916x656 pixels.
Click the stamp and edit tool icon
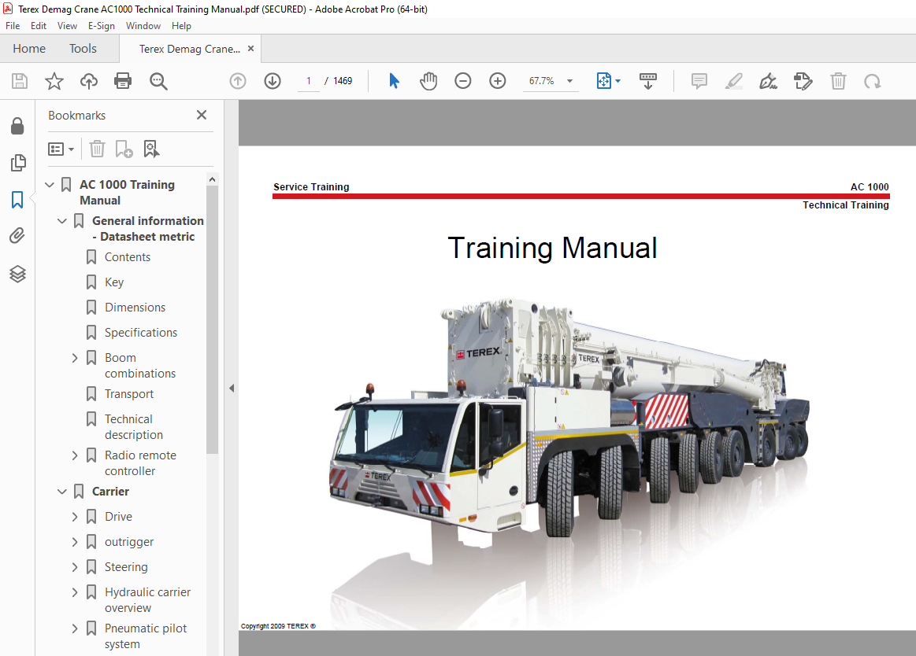point(803,81)
